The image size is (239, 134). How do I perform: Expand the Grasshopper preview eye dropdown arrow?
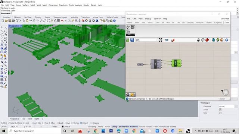click(x=170, y=40)
